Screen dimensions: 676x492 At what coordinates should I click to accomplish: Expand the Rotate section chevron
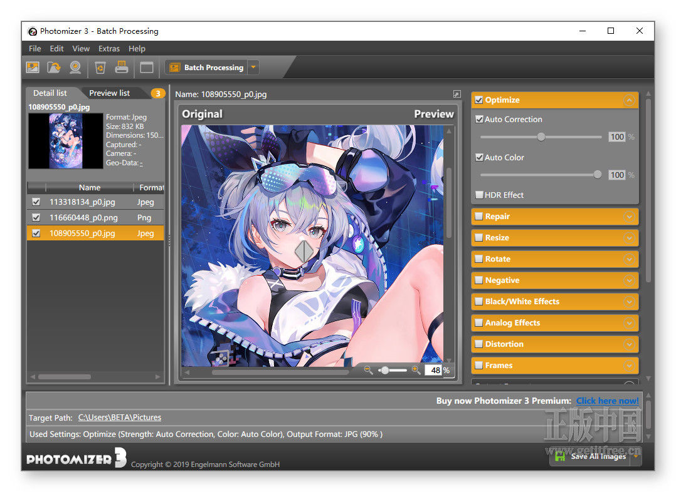pos(629,259)
